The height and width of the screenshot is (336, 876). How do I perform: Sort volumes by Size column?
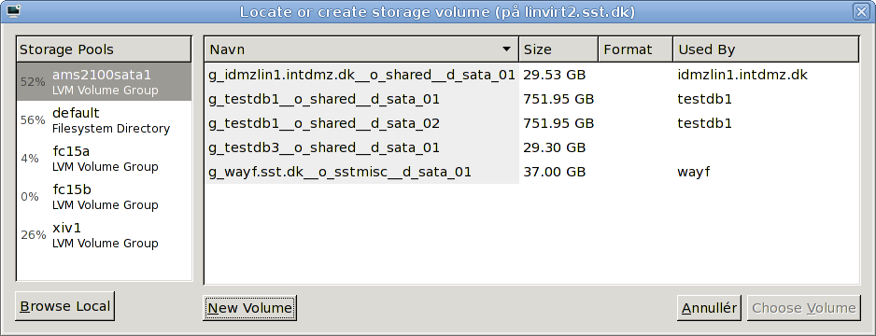pyautogui.click(x=558, y=49)
